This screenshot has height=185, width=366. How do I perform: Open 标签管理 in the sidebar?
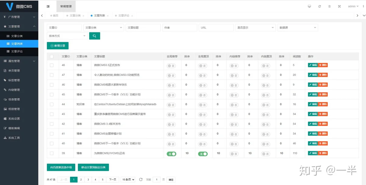point(19,80)
